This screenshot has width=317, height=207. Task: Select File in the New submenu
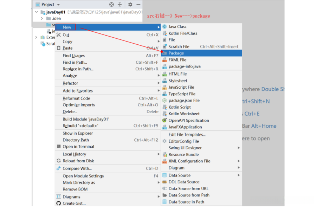click(x=201, y=40)
